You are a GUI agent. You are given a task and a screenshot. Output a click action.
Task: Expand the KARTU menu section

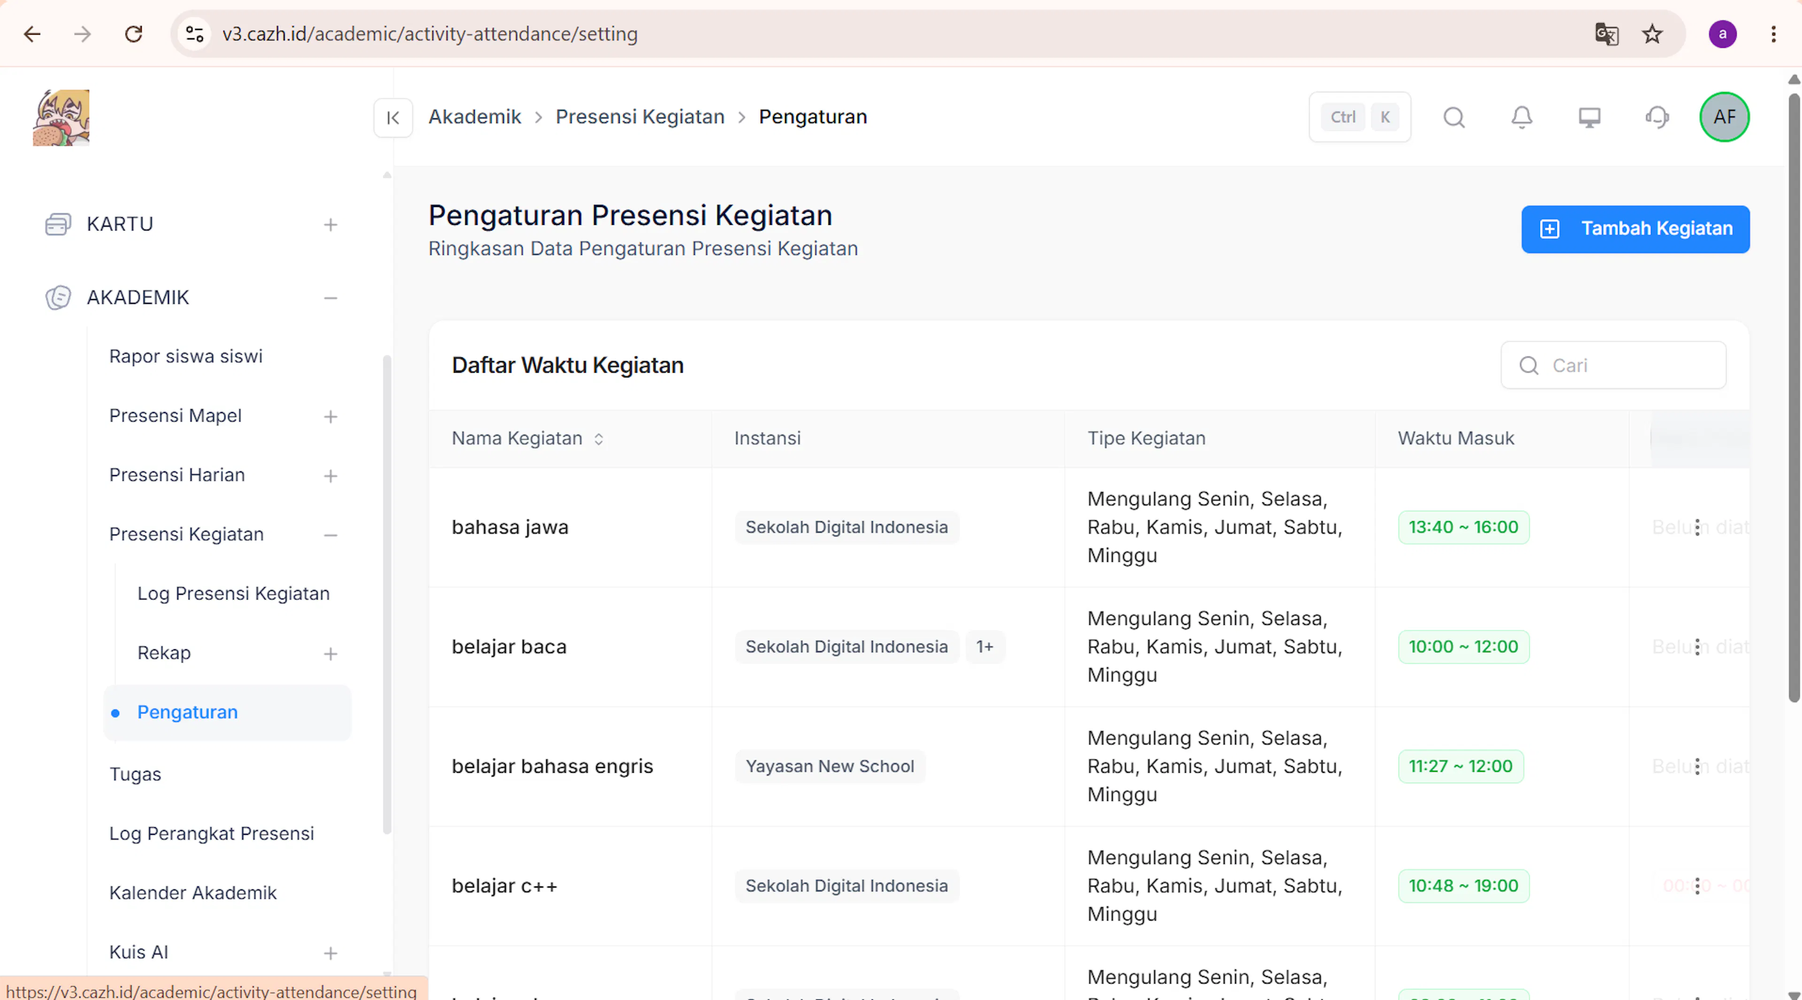tap(331, 224)
